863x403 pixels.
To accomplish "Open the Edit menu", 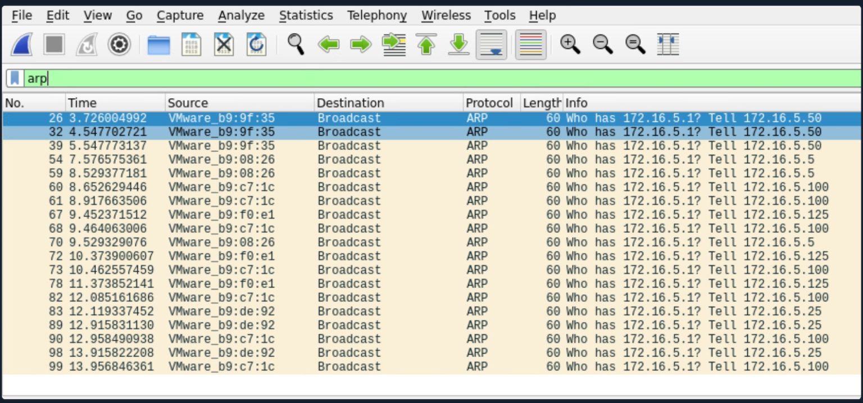I will tap(57, 16).
